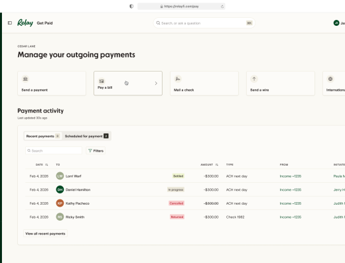Screen dimensions: 345x263
Task: Click the Cancelled status badge
Action: [x=176, y=203]
